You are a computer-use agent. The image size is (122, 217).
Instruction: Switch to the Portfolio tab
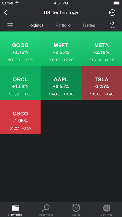[63, 25]
